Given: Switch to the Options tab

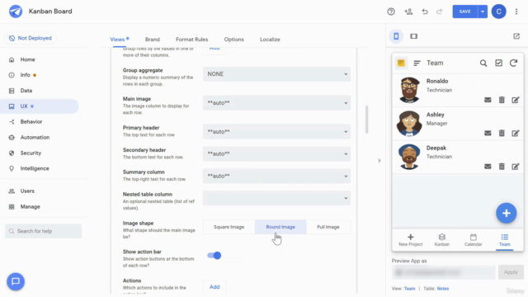Looking at the screenshot, I should click(x=234, y=40).
